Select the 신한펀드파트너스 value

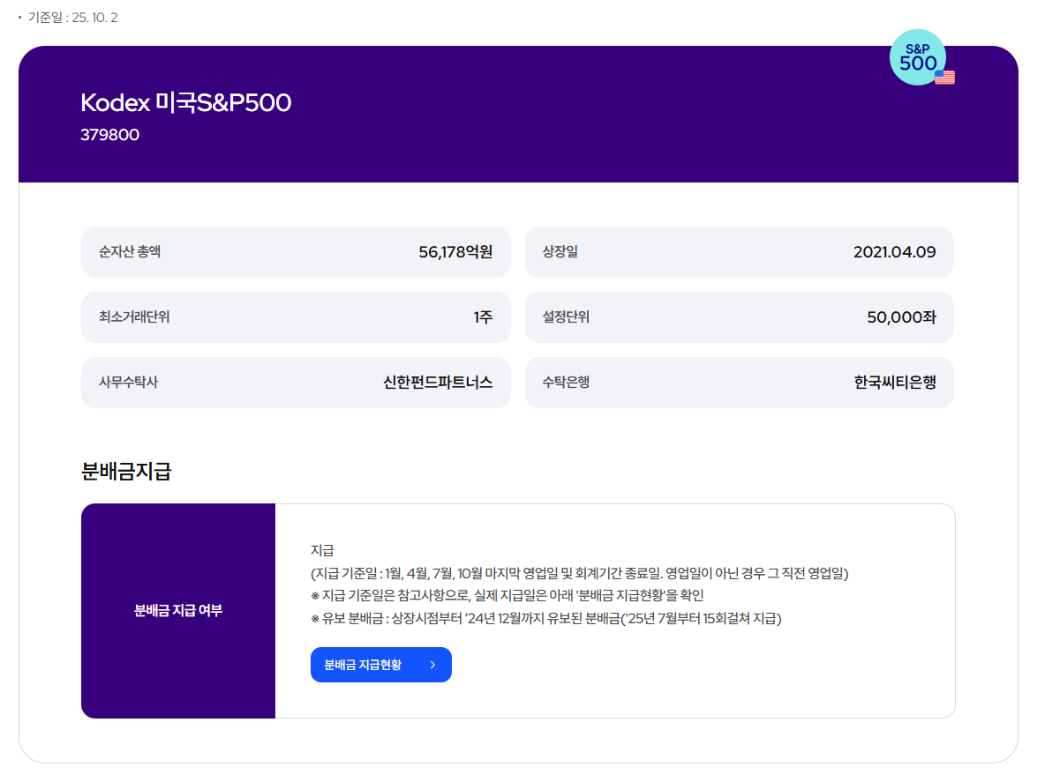438,383
